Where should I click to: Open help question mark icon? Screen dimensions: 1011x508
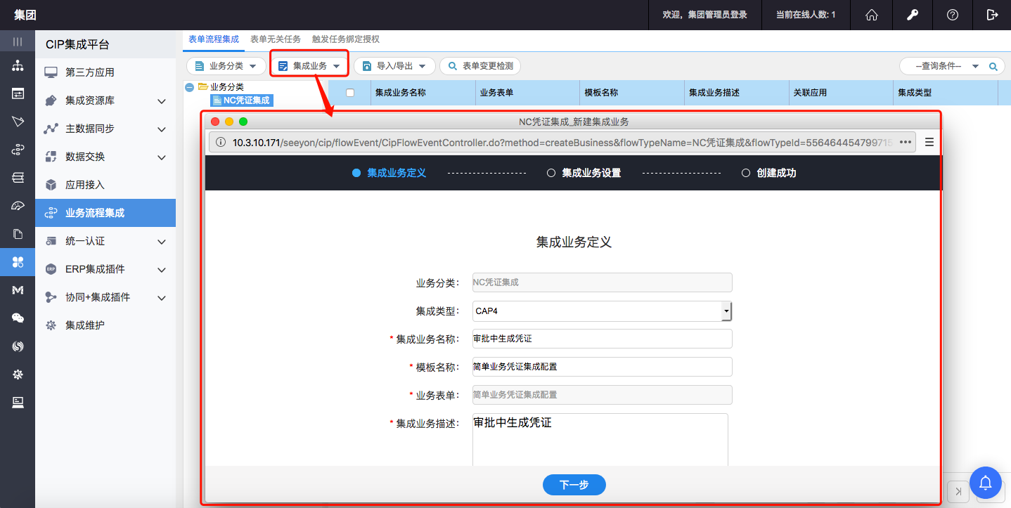pyautogui.click(x=952, y=15)
